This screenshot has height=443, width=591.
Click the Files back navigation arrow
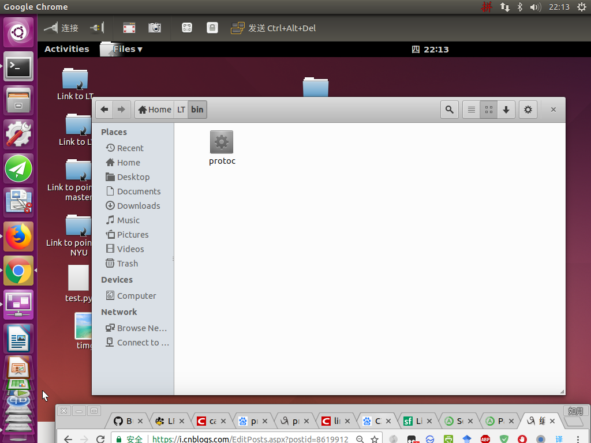pos(104,110)
